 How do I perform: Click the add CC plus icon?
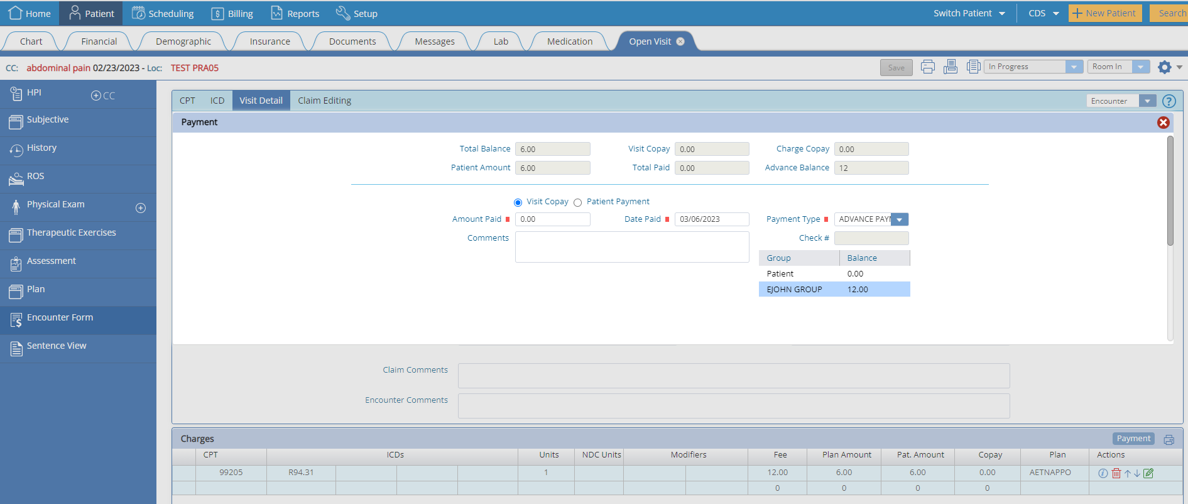click(x=96, y=96)
